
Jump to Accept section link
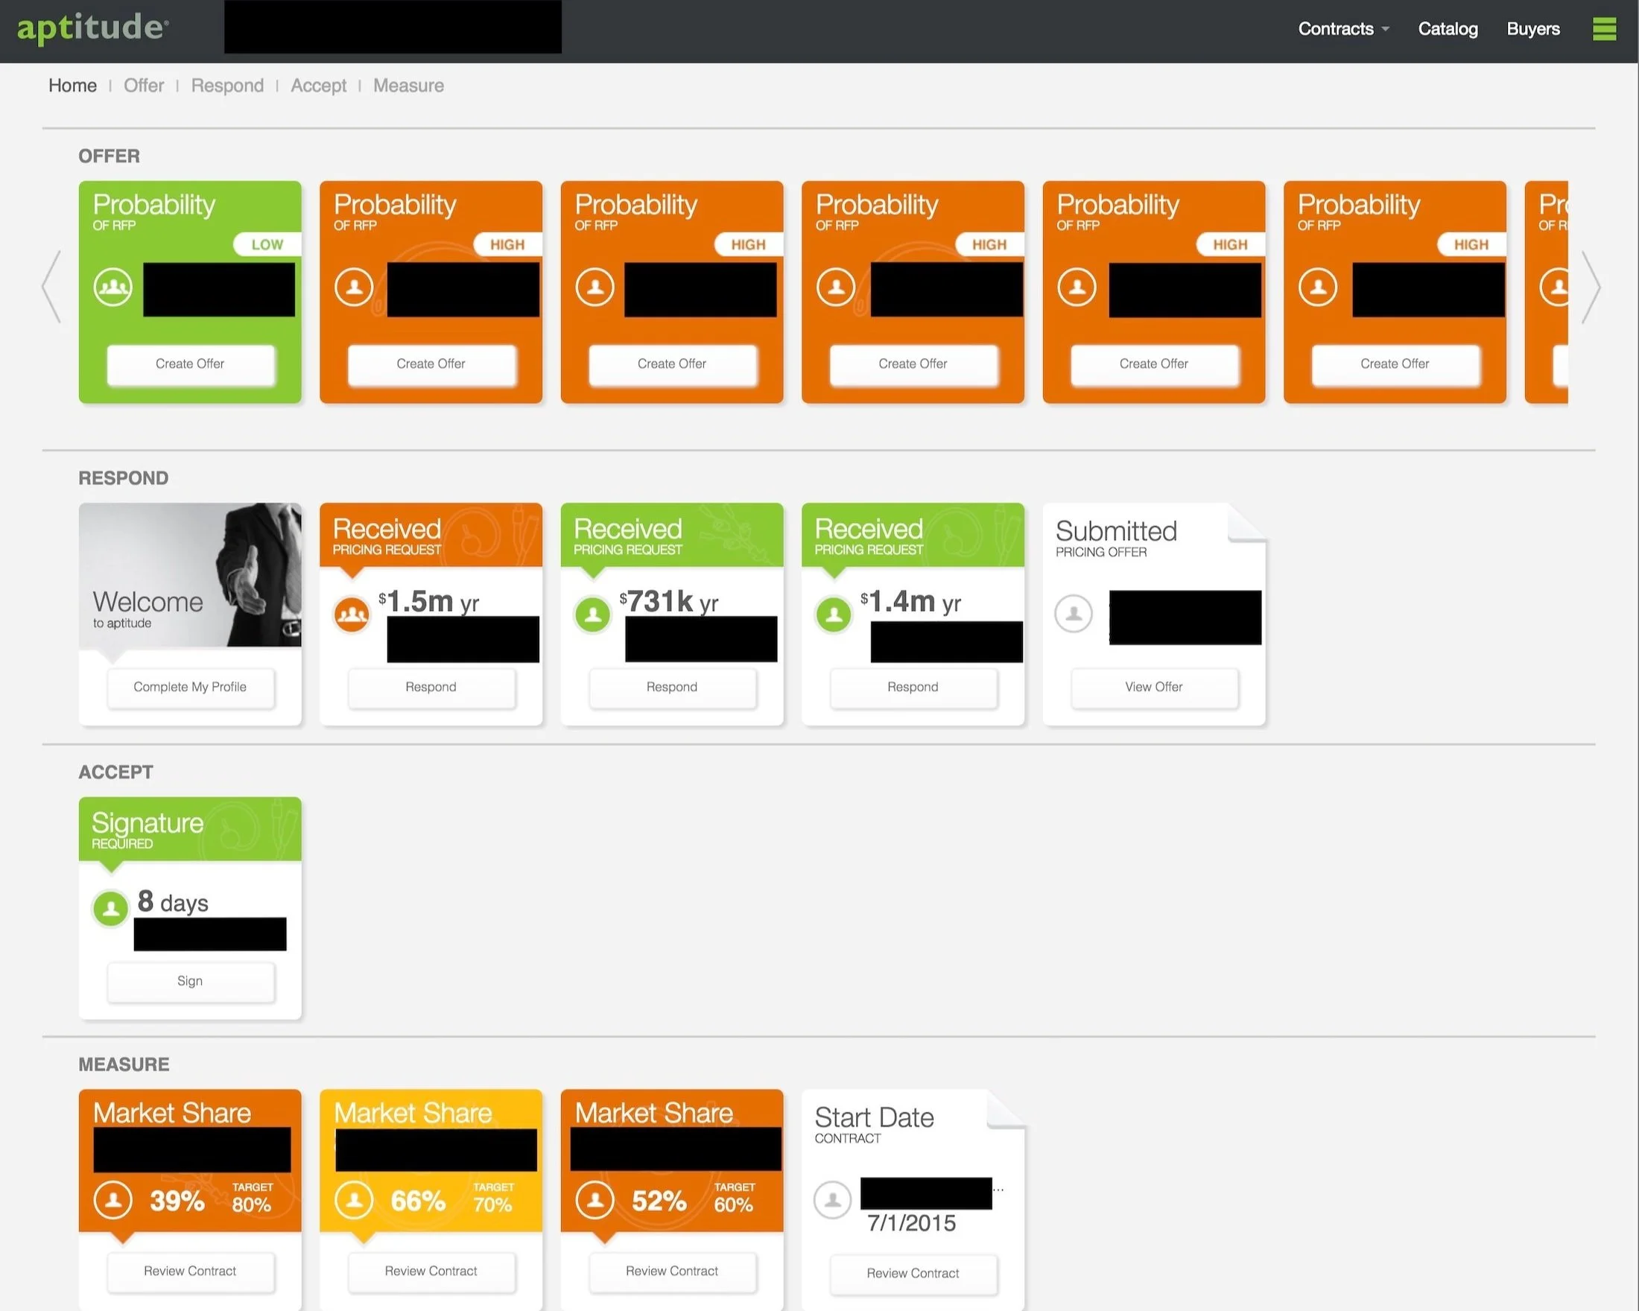click(x=318, y=86)
